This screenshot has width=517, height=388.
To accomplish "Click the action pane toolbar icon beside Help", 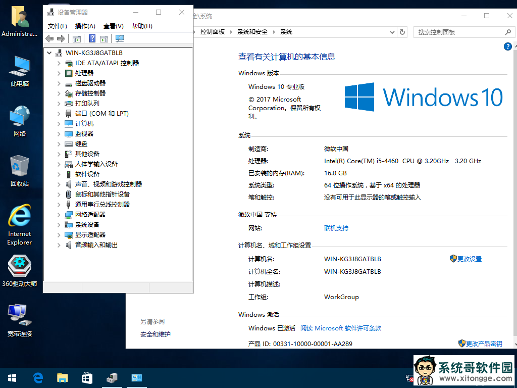I will coord(104,39).
